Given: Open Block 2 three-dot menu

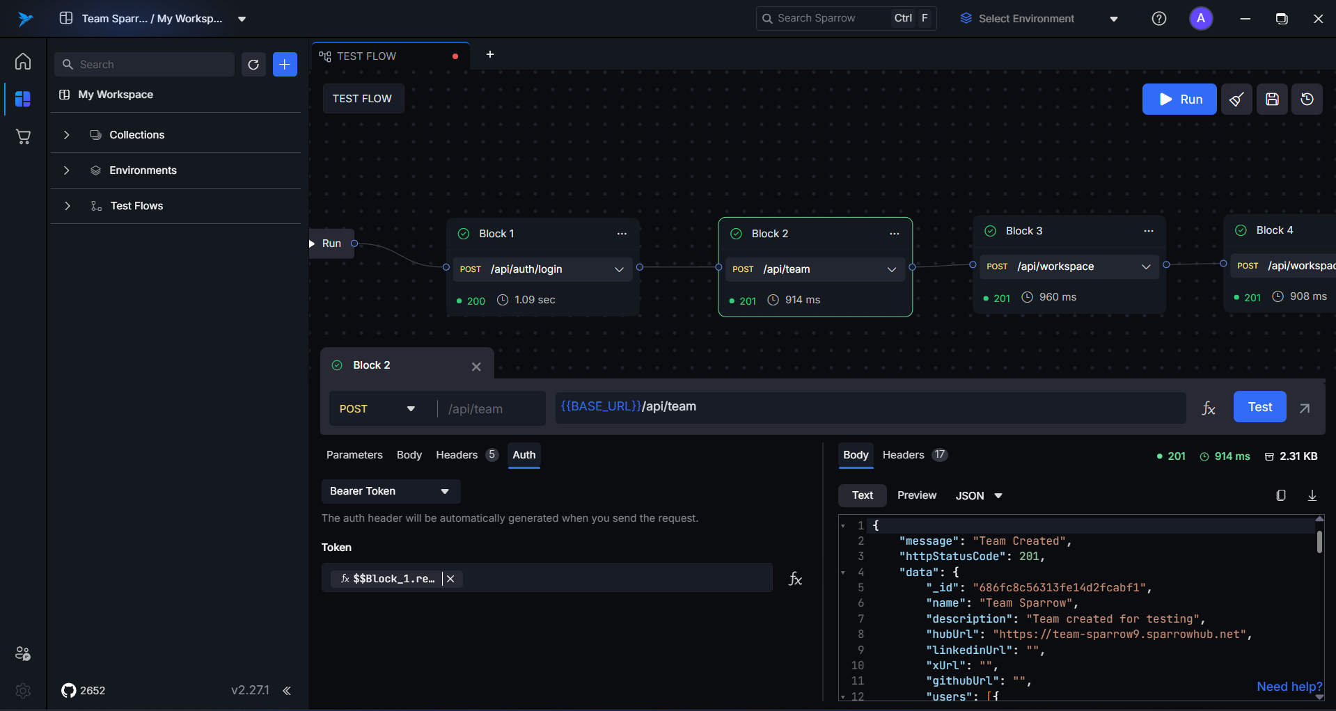Looking at the screenshot, I should [x=895, y=234].
